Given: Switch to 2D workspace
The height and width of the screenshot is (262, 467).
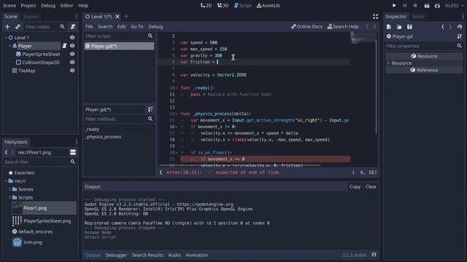Looking at the screenshot, I should [206, 5].
